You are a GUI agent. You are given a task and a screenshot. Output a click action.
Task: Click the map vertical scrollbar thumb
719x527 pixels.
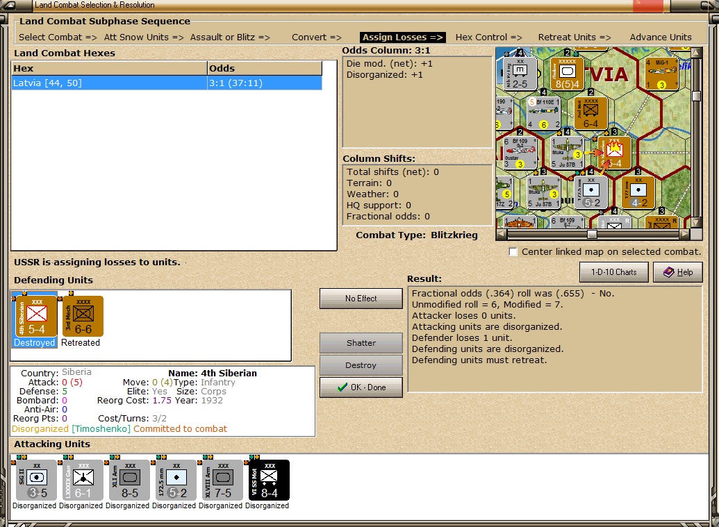click(697, 96)
